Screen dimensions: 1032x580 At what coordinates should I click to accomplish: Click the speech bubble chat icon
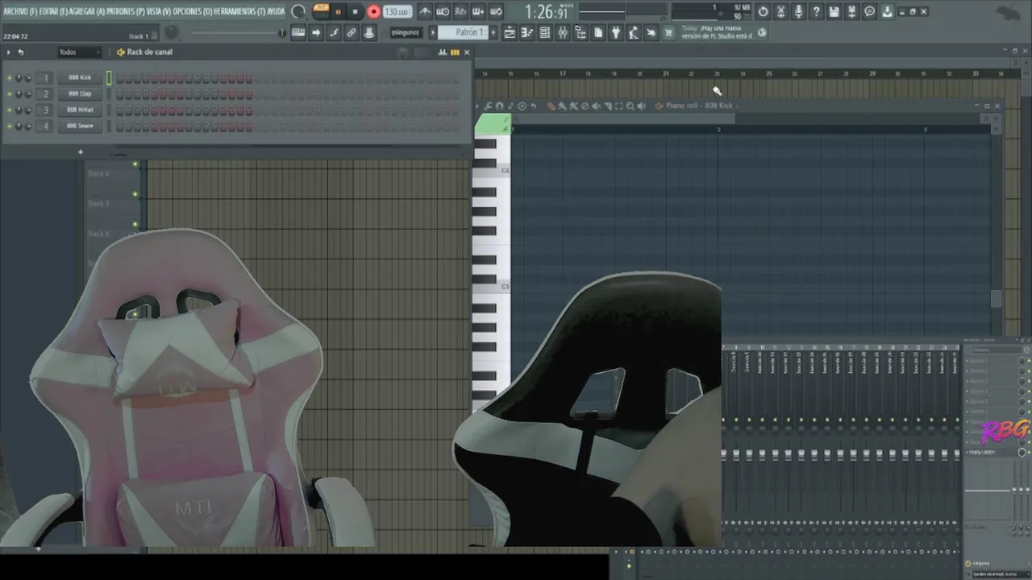click(x=870, y=11)
